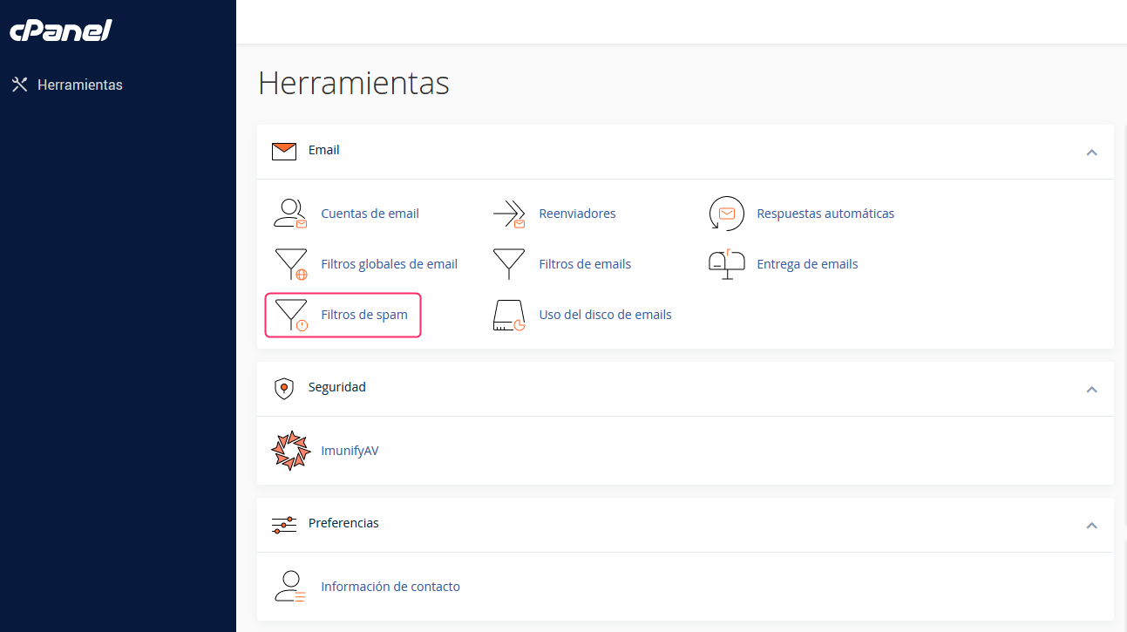This screenshot has height=632, width=1127.
Task: Click the Filtros globales de email icon
Action: click(290, 264)
